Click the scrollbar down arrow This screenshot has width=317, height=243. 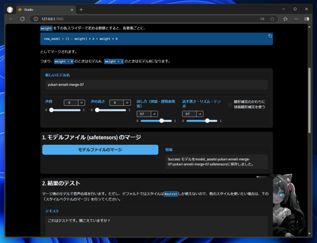tap(309, 234)
